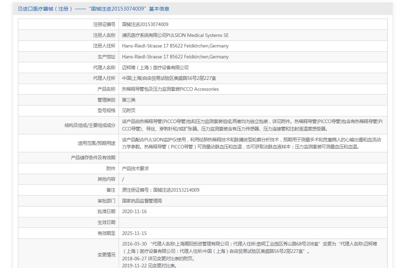Click the header title with 国械注进20153074009 基本信息
The height and width of the screenshot is (268, 398).
[x=96, y=9]
